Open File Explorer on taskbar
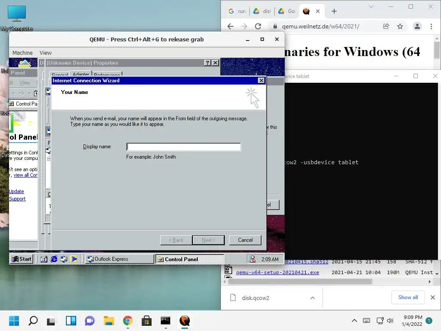Viewport: 441px width, 331px height. [109, 321]
